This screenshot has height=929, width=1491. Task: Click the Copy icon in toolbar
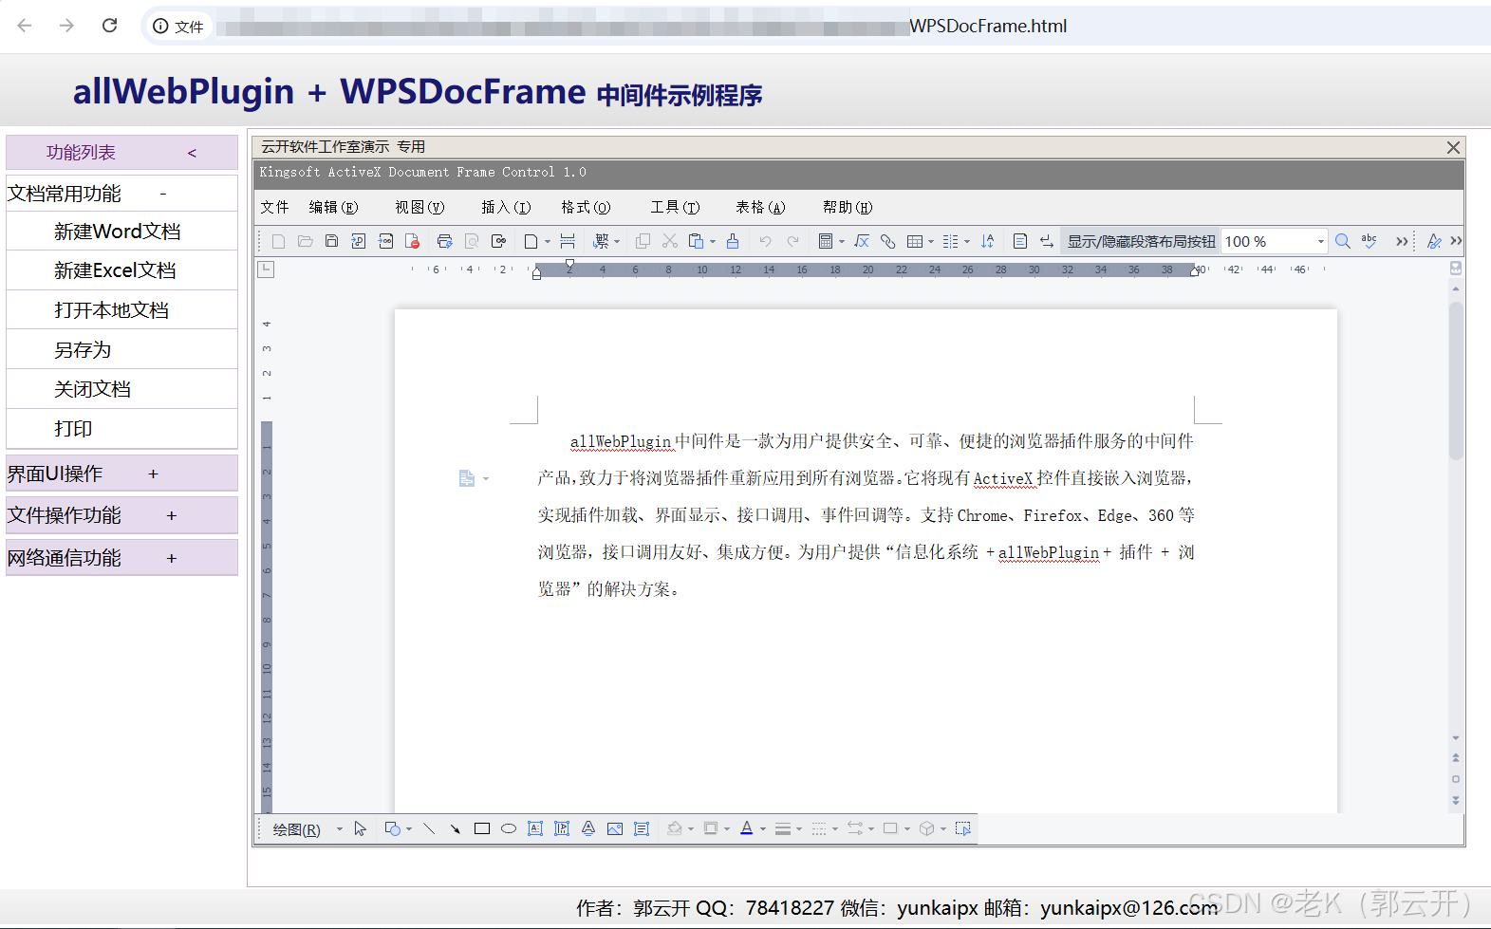[643, 241]
